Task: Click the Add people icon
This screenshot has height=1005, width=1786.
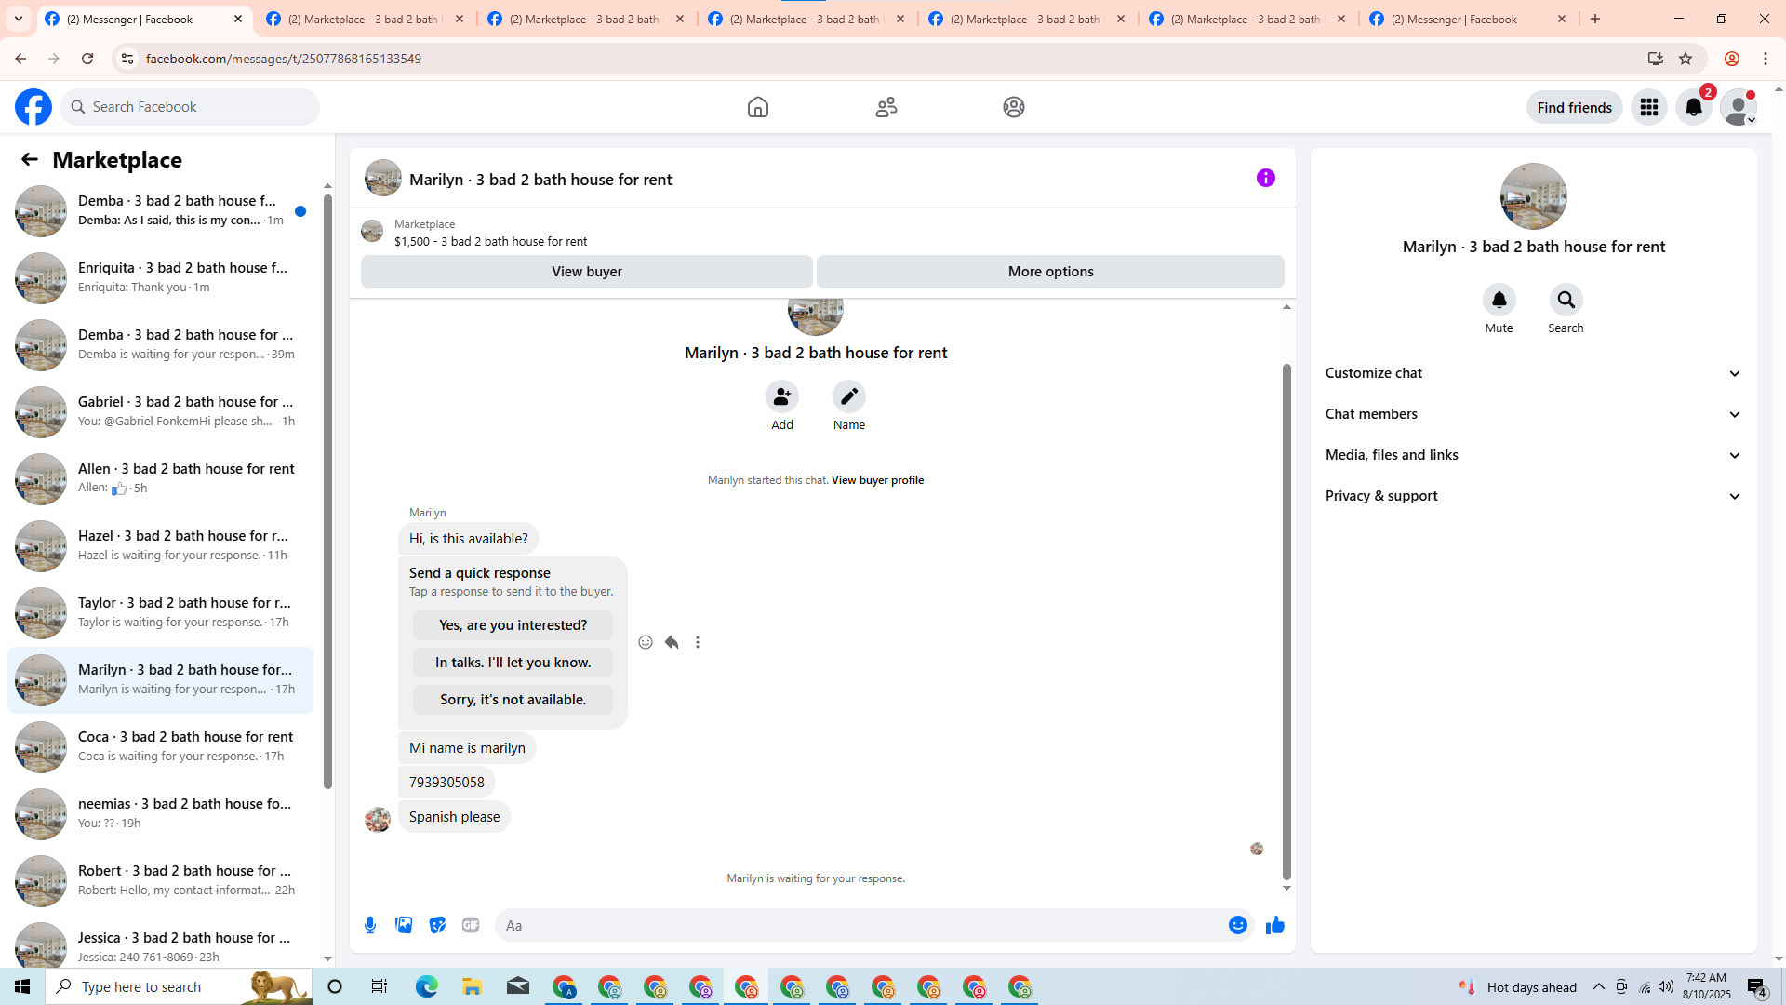Action: pos(782,396)
